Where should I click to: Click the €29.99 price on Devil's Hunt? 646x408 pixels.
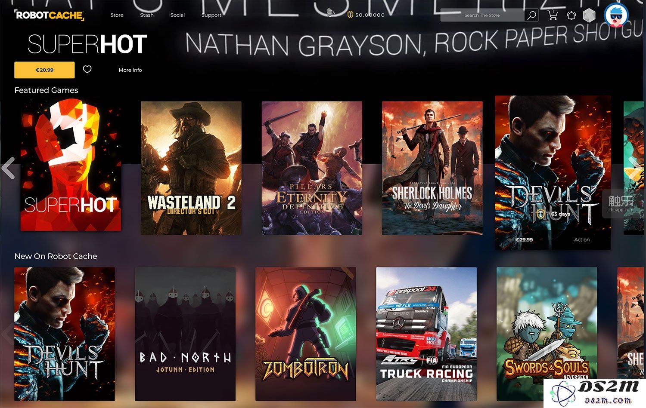524,240
